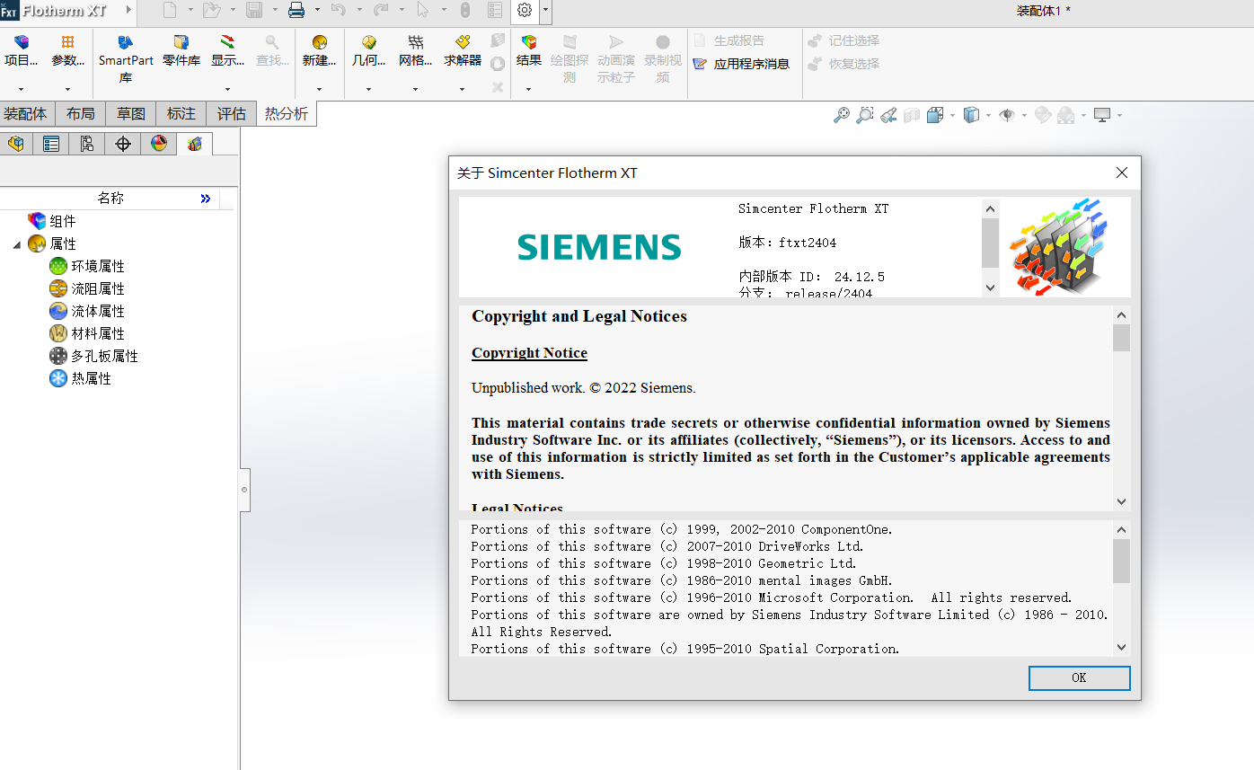Open the 项目 dropdown arrow
The image size is (1254, 770).
coord(21,89)
